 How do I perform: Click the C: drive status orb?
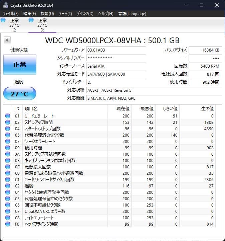click(x=3, y=20)
